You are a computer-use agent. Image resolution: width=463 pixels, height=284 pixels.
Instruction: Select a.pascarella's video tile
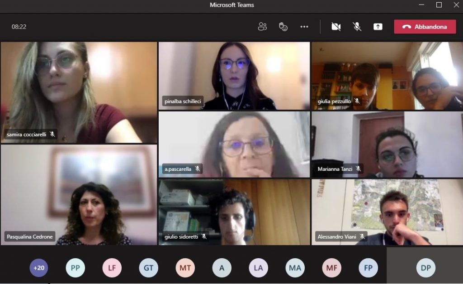pos(234,144)
